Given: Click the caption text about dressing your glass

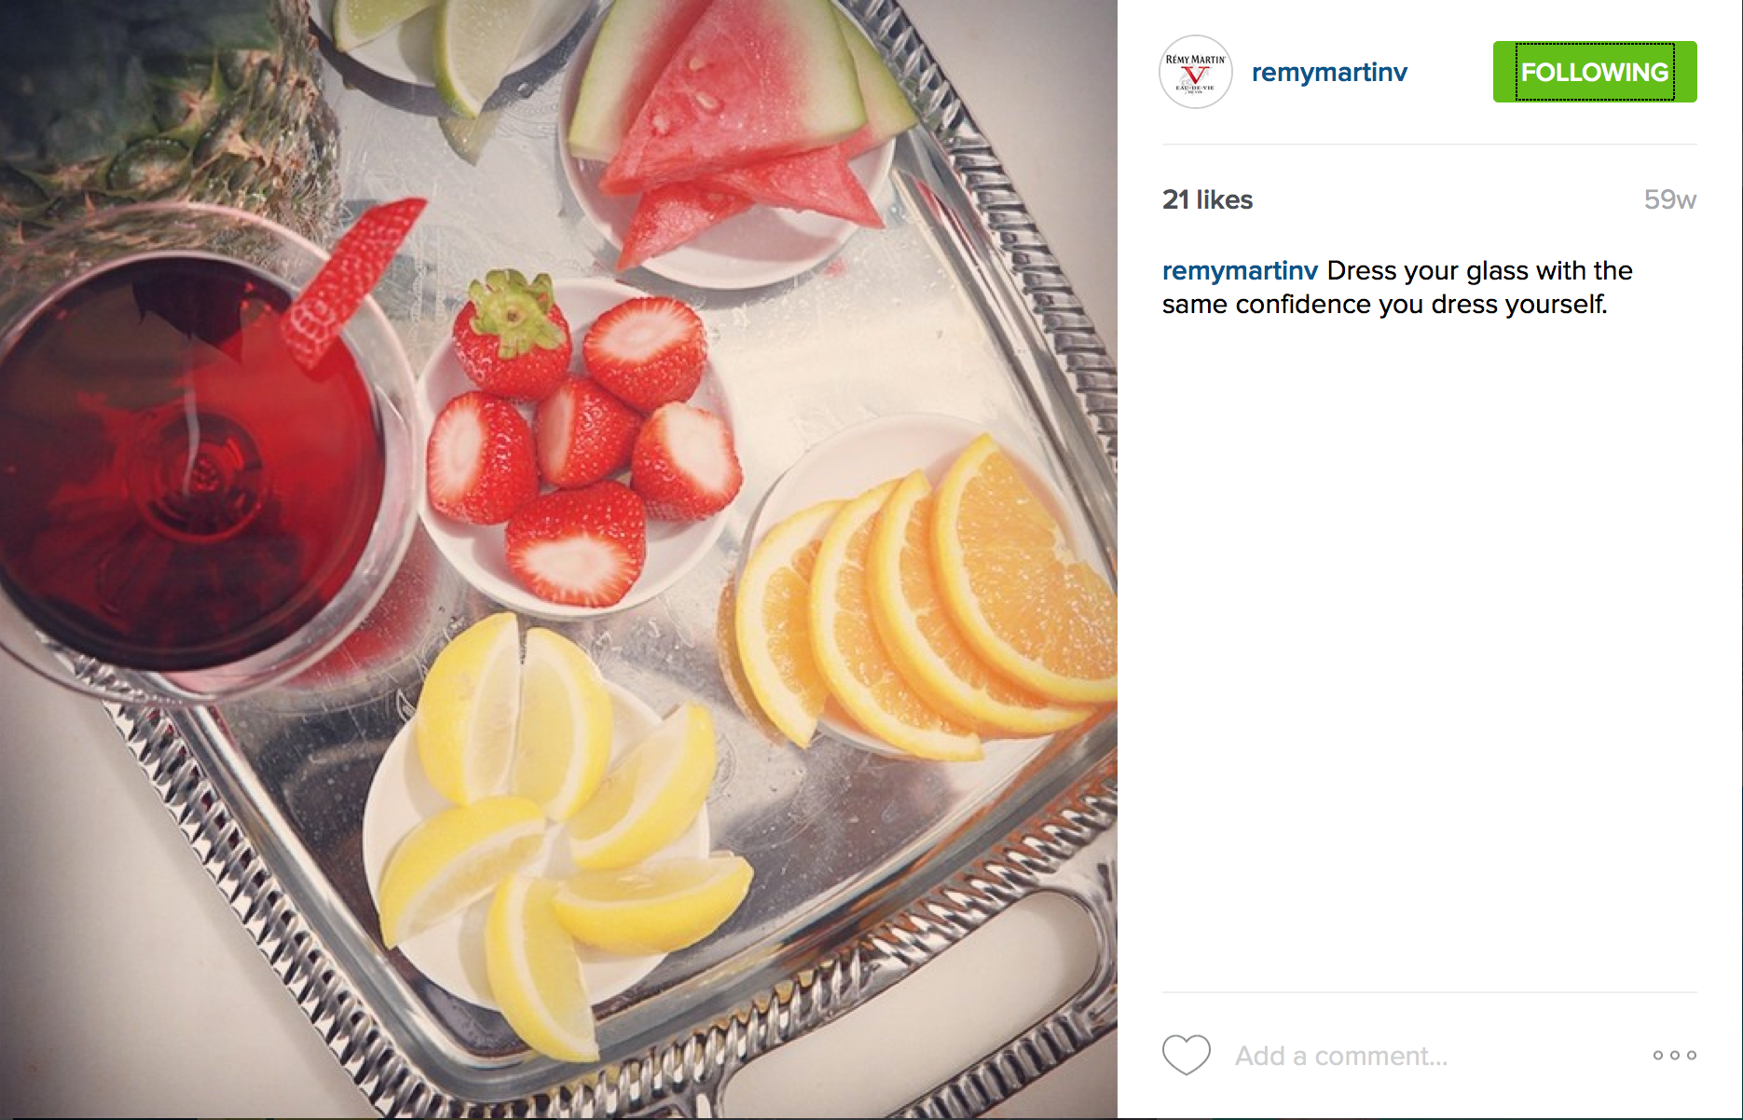Looking at the screenshot, I should 1397,288.
